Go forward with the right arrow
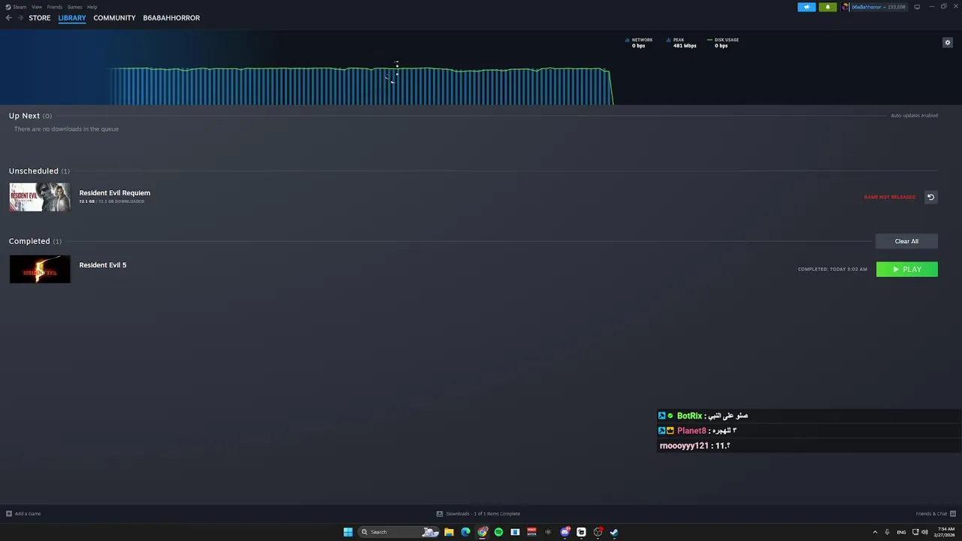This screenshot has width=962, height=541. [x=20, y=18]
